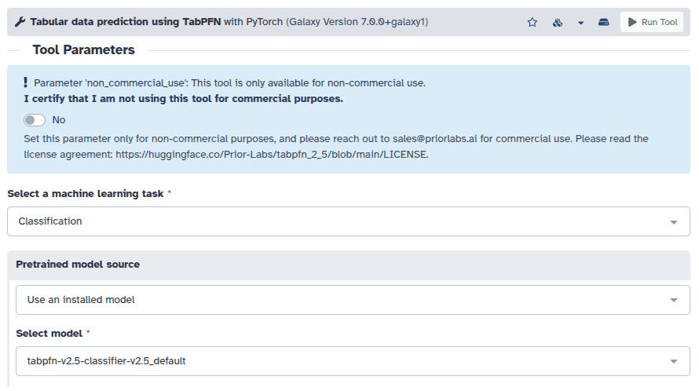The height and width of the screenshot is (391, 699).
Task: Click the sales@priorlabs.ai email text
Action: point(434,139)
